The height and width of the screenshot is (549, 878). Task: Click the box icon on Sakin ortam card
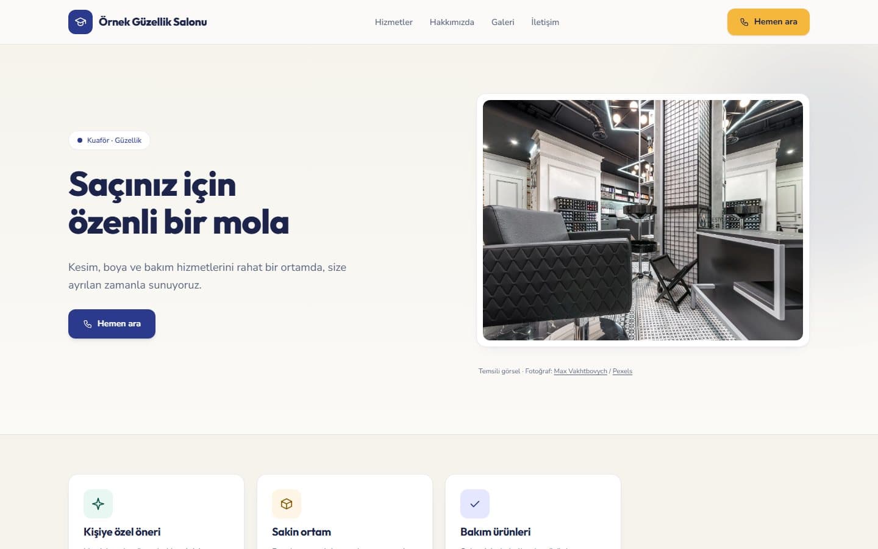tap(287, 504)
